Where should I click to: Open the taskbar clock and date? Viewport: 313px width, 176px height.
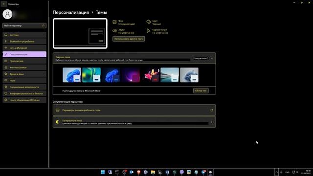[x=306, y=172]
